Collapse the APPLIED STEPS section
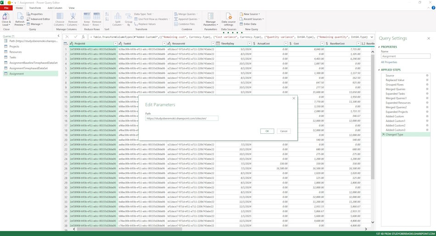This screenshot has height=236, width=436. (379, 70)
